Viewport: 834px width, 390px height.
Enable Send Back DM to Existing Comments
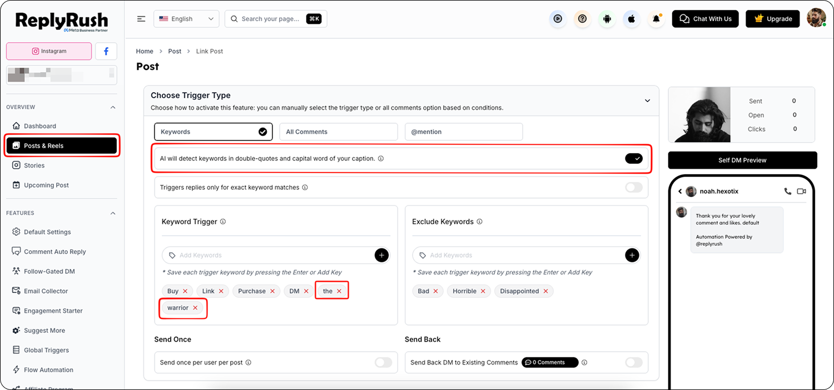634,363
